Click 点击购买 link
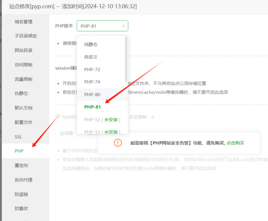Image resolution: width=268 pixels, height=221 pixels. coord(235,143)
